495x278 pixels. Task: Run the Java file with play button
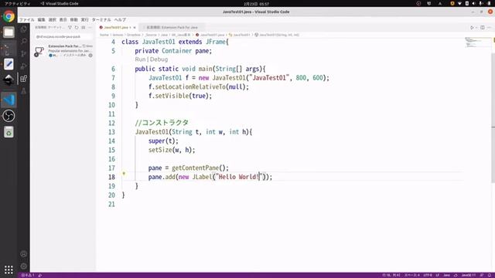(x=472, y=28)
